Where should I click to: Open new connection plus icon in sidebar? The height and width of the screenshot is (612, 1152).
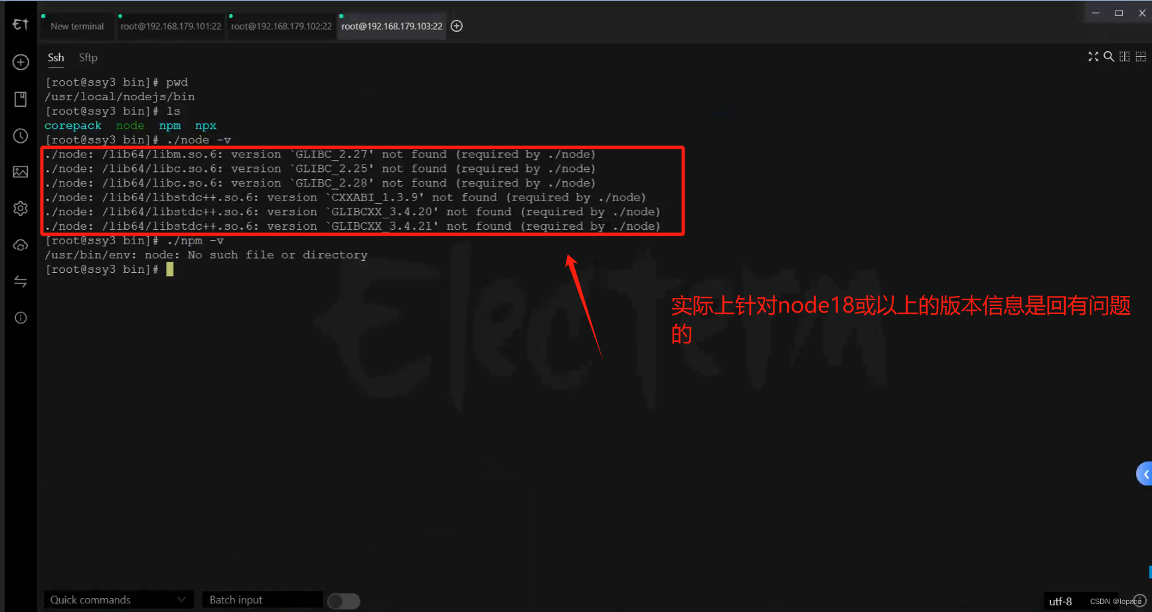pyautogui.click(x=21, y=62)
